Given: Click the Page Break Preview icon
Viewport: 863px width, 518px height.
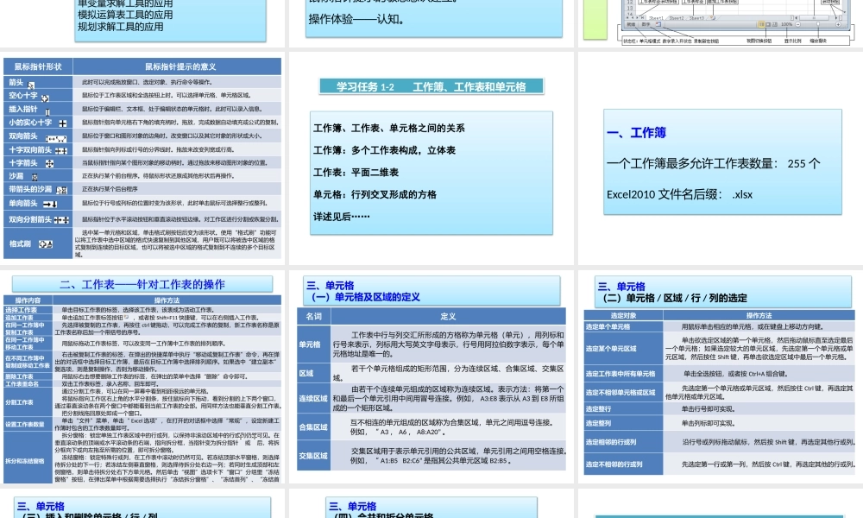Looking at the screenshot, I should coord(774,23).
